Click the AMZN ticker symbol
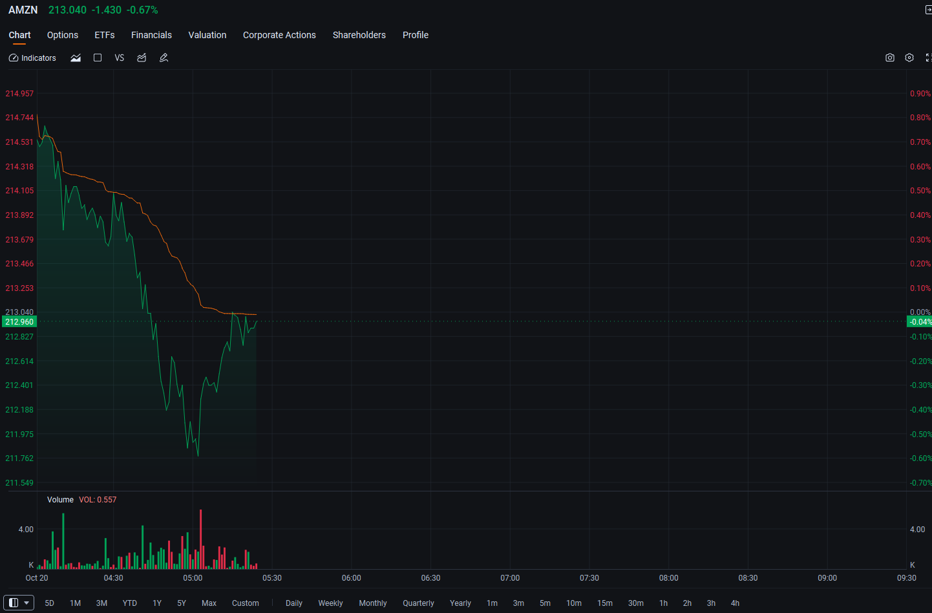The height and width of the screenshot is (613, 932). point(23,10)
